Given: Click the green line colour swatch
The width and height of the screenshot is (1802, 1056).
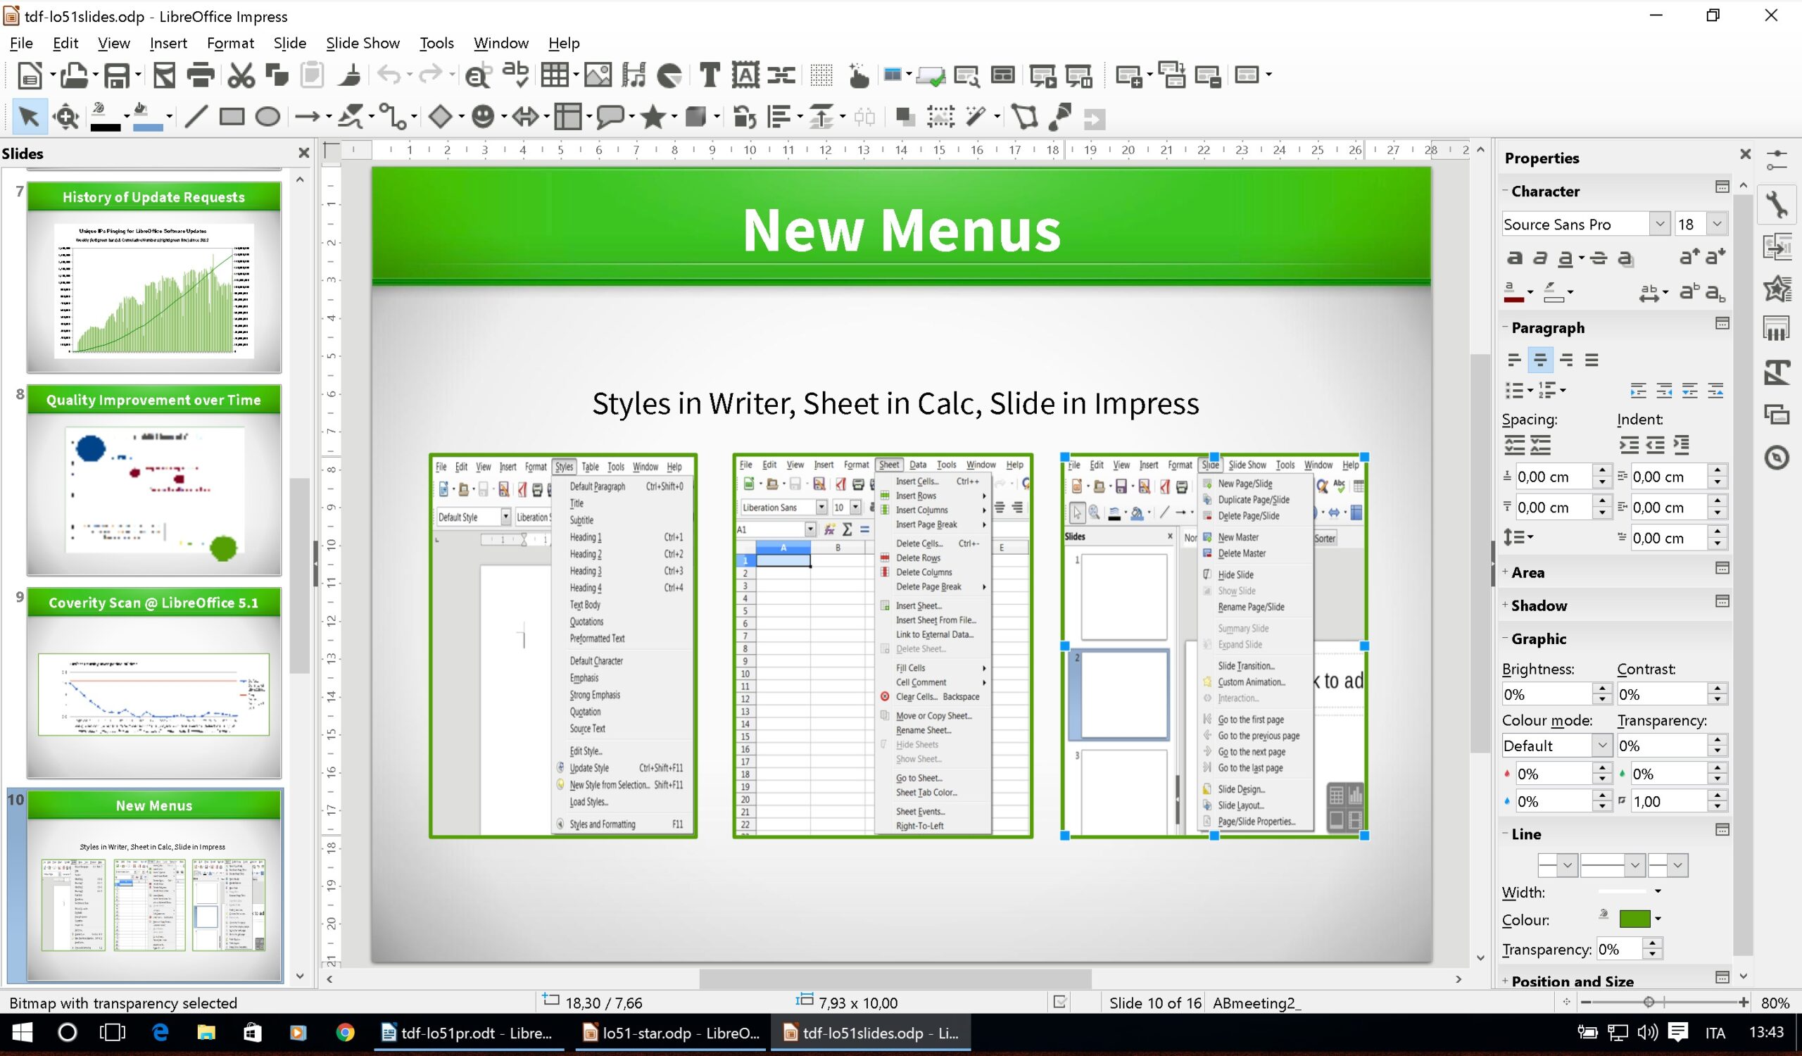Looking at the screenshot, I should tap(1634, 919).
